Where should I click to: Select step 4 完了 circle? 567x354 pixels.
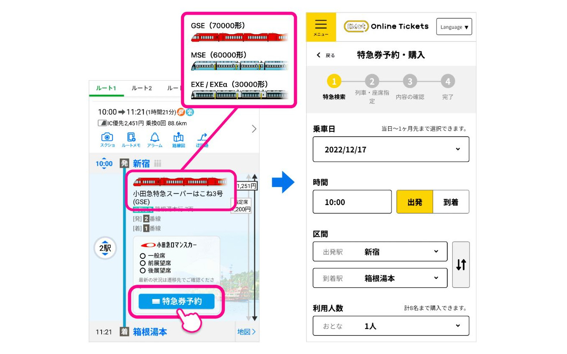448,81
